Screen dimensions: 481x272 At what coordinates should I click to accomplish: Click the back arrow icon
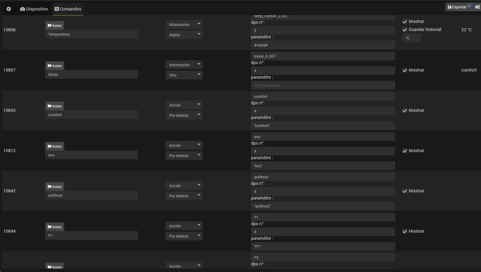(x=9, y=9)
